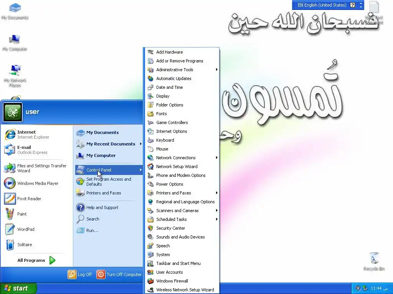Open language bar options dropdown arrow

361,7
